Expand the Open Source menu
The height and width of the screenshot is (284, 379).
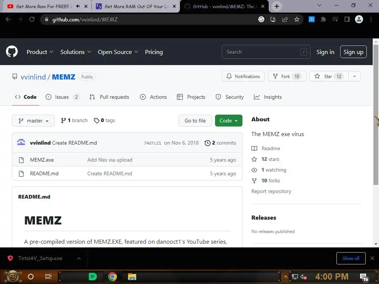pos(118,52)
